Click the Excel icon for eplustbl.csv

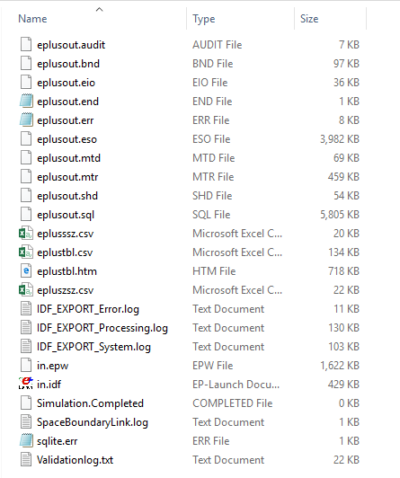[26, 252]
